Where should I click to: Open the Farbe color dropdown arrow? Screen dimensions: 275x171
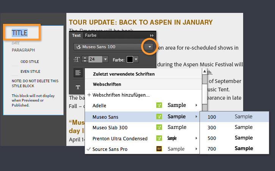click(136, 60)
